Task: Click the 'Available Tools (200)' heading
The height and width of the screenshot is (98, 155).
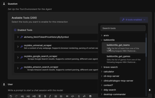Action: pyautogui.click(x=24, y=18)
